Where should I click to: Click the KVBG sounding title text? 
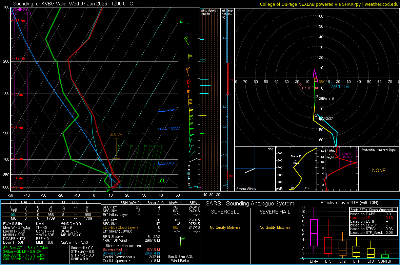tap(73, 4)
